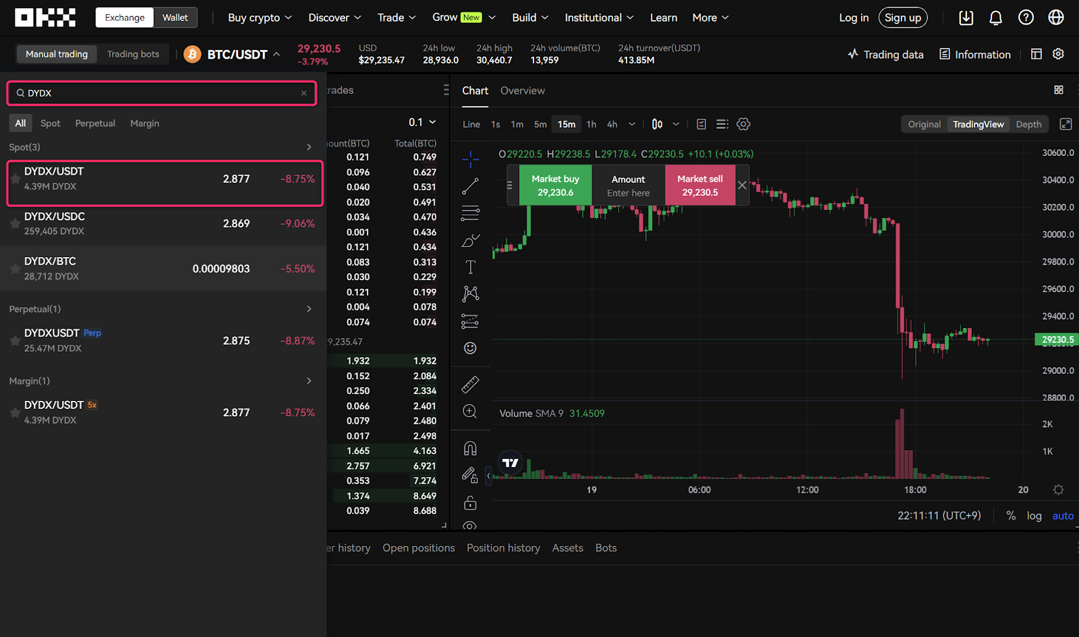
Task: Open the language globe icon
Action: 1056,18
